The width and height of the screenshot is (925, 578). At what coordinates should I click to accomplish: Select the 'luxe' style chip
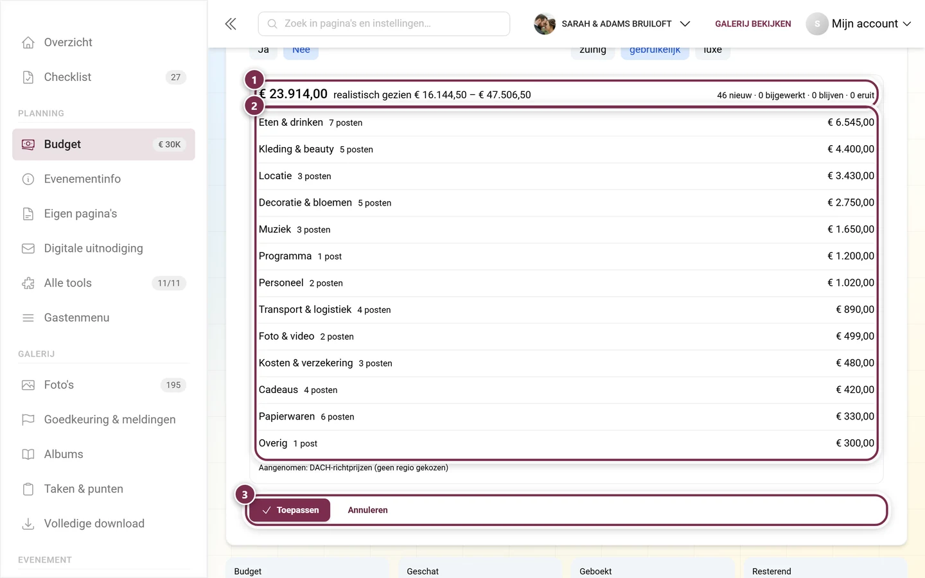pos(712,50)
